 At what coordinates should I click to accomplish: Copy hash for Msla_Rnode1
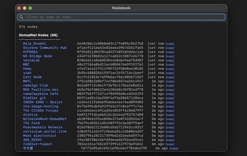[170, 44]
